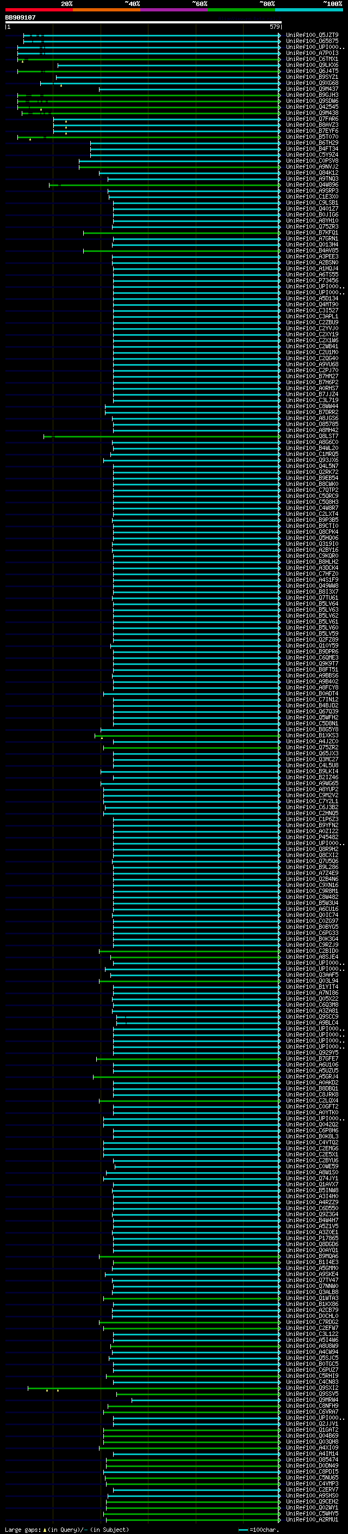Select the label UniRef100_B7DRR2
Viewport: 348px width, 1534px height.
click(312, 412)
